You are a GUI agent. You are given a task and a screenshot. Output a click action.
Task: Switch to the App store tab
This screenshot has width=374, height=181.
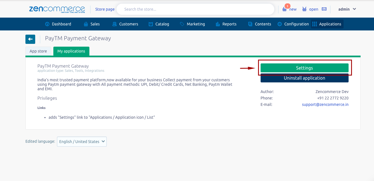38,51
